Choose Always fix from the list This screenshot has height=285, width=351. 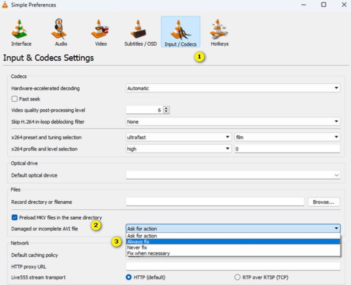click(x=233, y=241)
